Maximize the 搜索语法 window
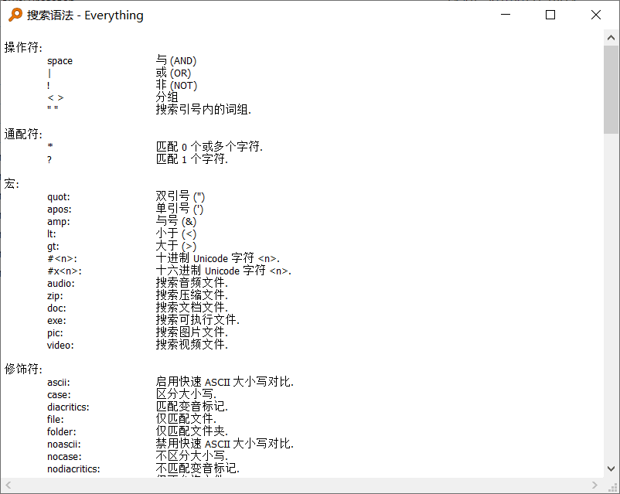The height and width of the screenshot is (494, 620). point(550,15)
